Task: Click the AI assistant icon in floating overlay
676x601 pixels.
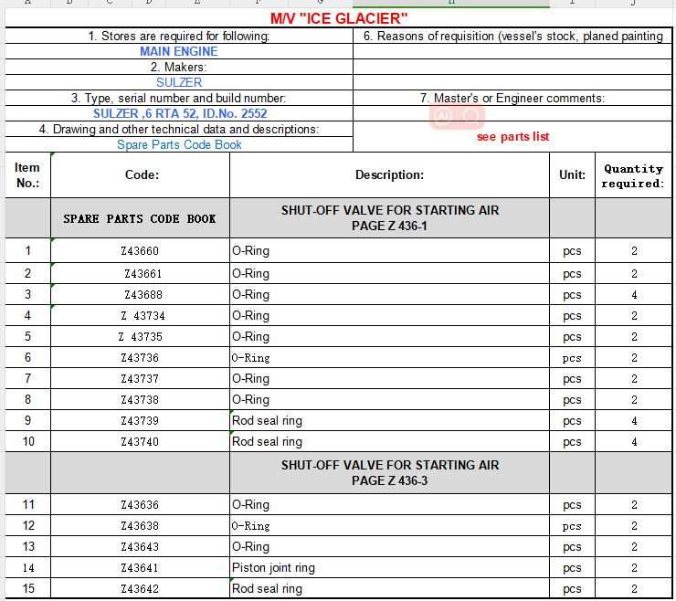Action: click(443, 116)
